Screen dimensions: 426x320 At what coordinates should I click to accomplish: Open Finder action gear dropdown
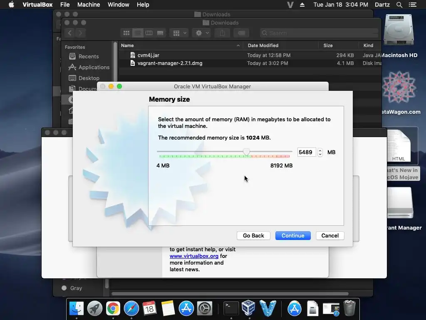202,33
